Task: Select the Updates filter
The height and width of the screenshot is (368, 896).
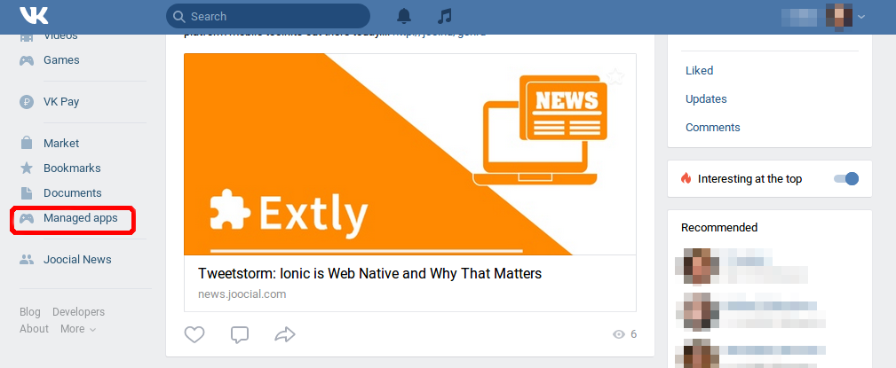Action: [x=706, y=99]
